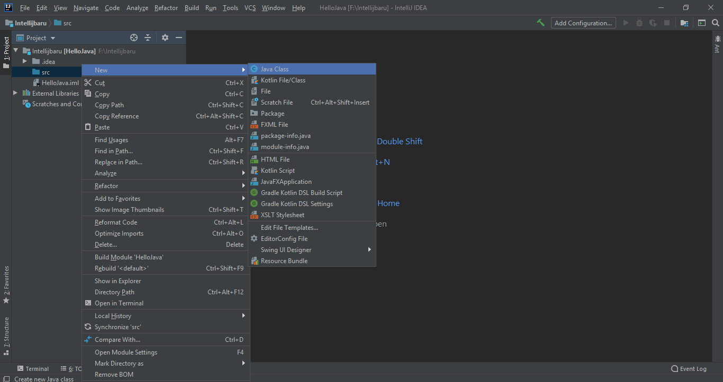Select JavaFXApplication in the New submenu

312,182
